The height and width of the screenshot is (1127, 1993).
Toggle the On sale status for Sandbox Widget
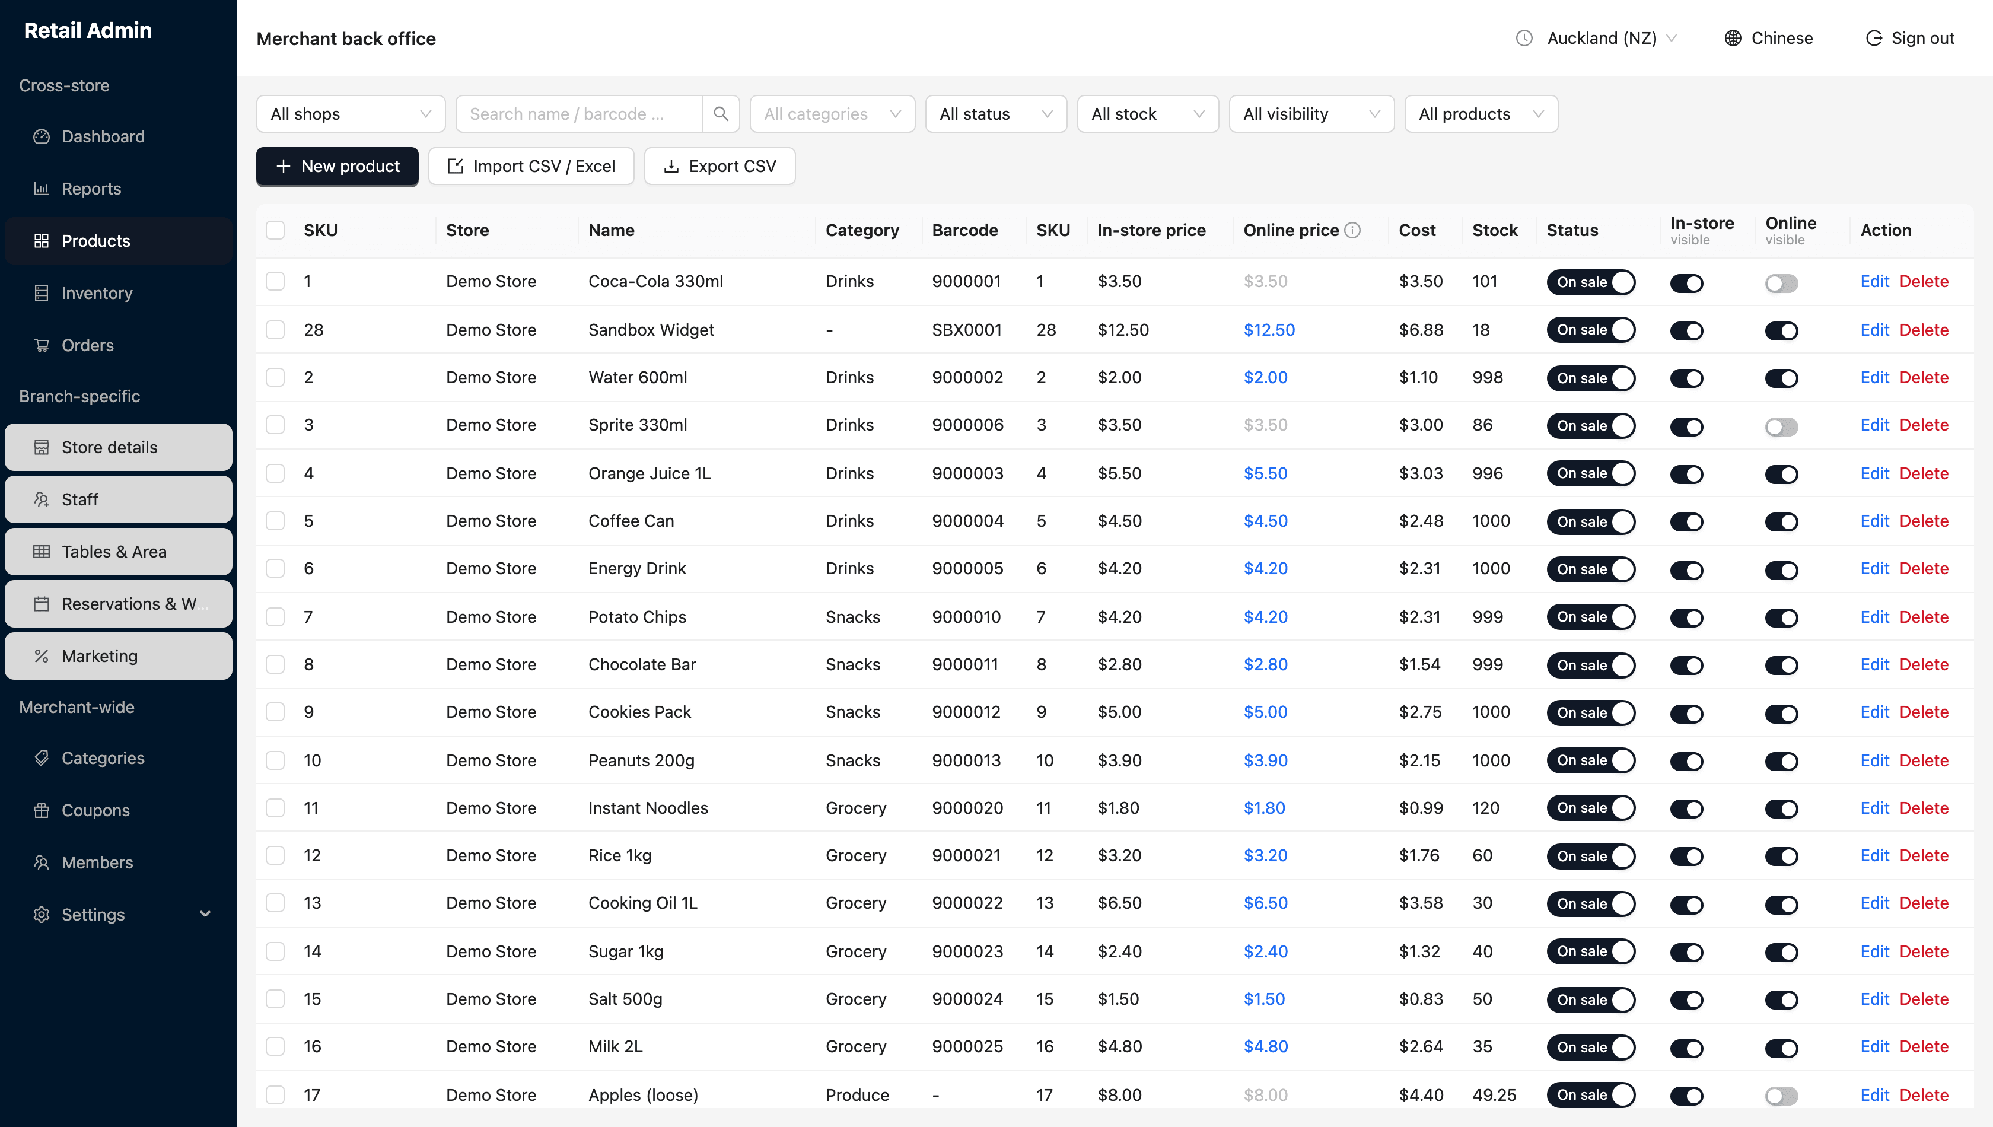tap(1590, 330)
